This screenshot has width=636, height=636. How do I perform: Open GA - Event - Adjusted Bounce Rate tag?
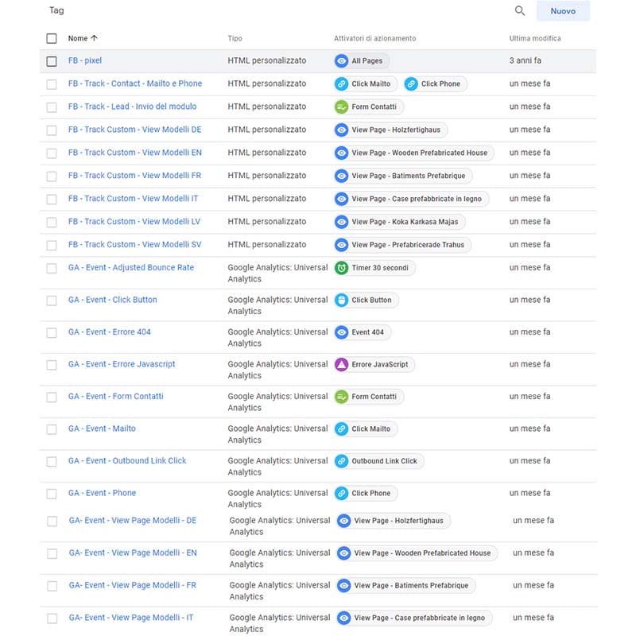pyautogui.click(x=131, y=268)
